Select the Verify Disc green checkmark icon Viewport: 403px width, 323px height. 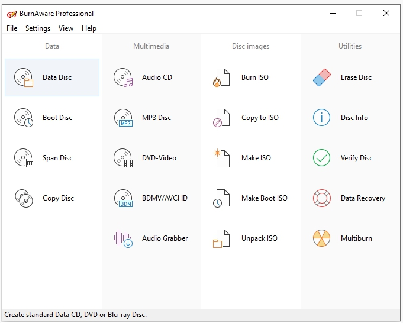[x=321, y=158]
